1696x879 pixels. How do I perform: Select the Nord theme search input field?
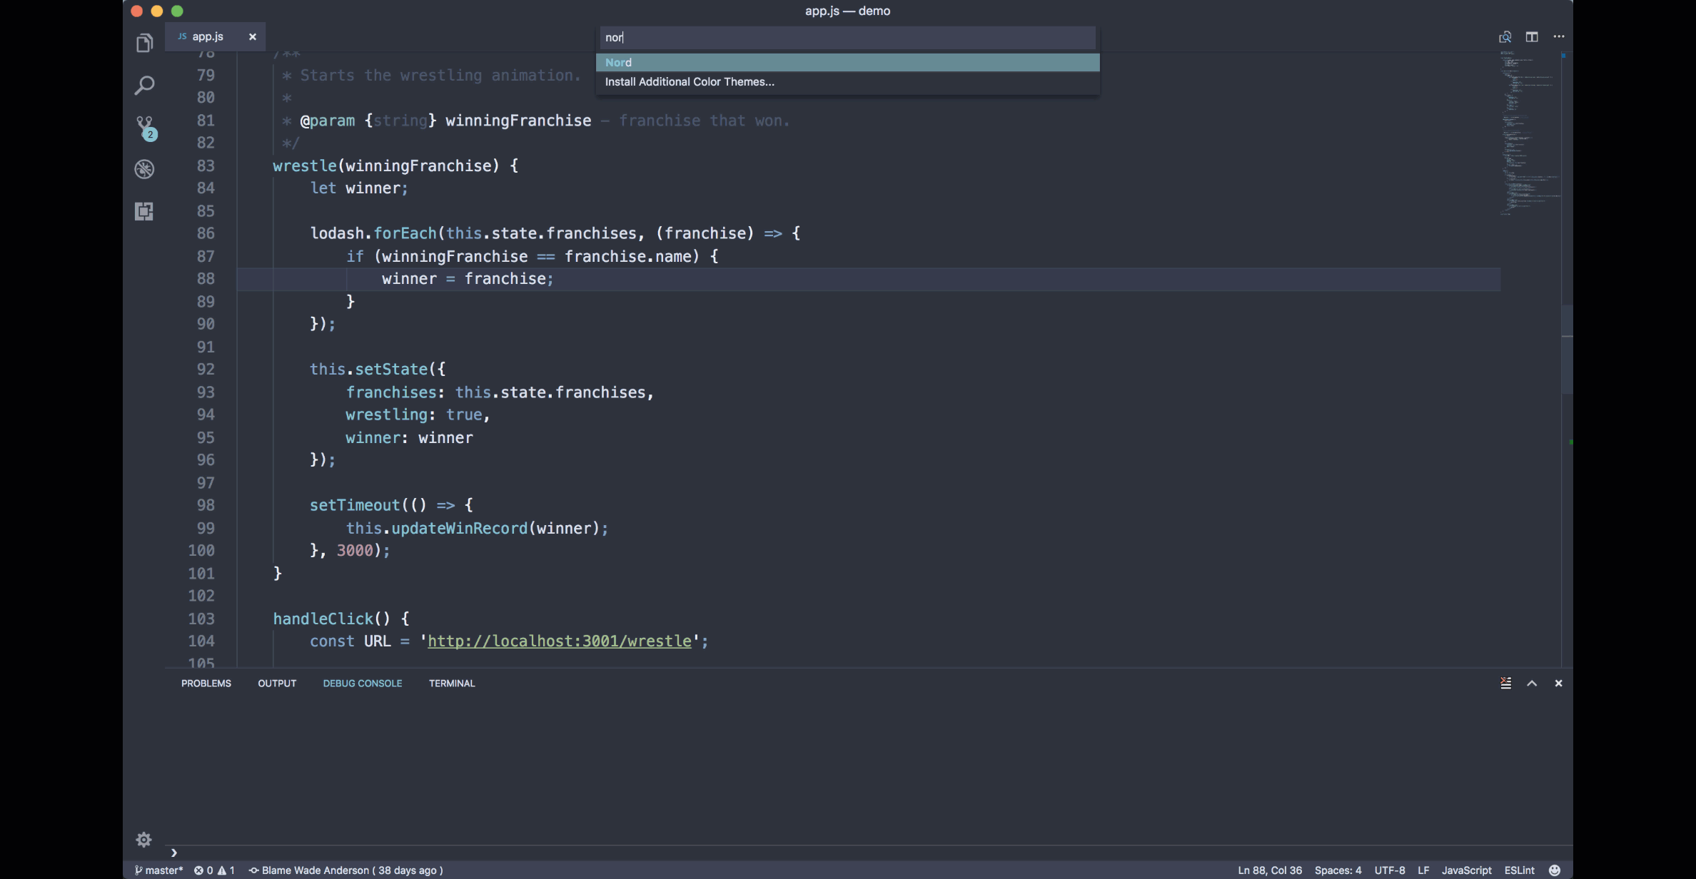847,37
